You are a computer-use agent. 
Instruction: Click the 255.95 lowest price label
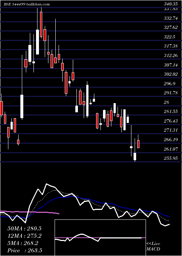(171, 158)
